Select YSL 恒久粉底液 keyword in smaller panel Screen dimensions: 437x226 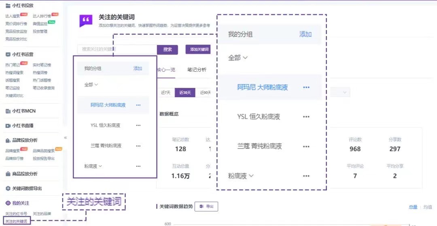tap(105, 126)
